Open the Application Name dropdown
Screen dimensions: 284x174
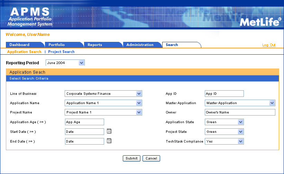pyautogui.click(x=103, y=103)
